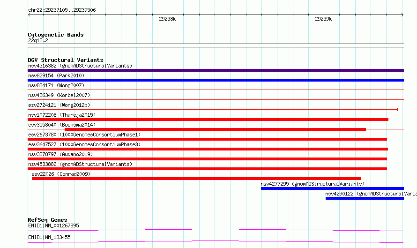This screenshot has height=248, width=417.
Task: Select the 22q12.2 band label
Action: click(38, 40)
